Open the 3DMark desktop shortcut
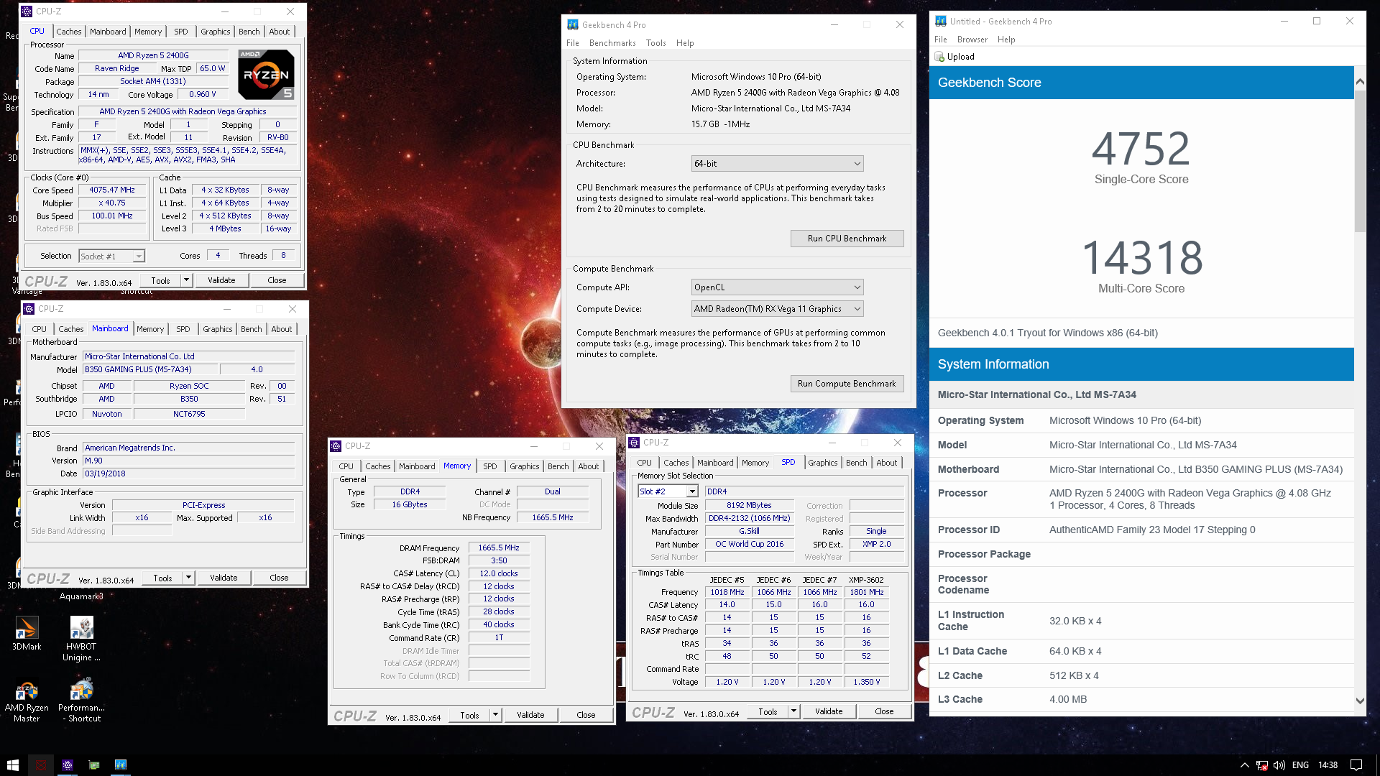 click(27, 634)
